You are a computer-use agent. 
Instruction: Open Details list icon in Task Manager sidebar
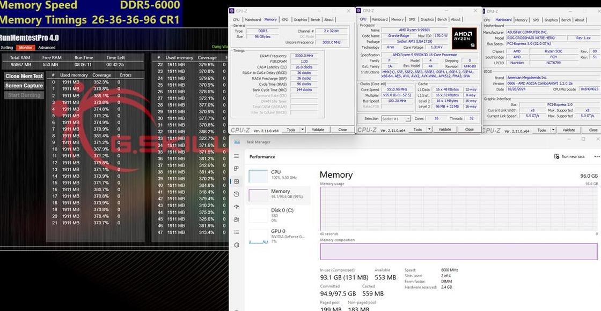click(x=237, y=232)
